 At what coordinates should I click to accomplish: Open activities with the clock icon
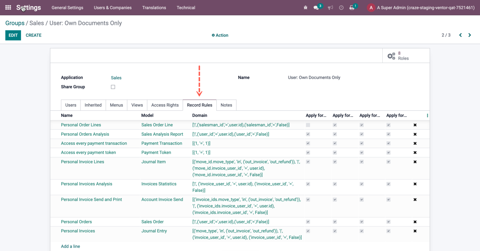[x=341, y=7]
